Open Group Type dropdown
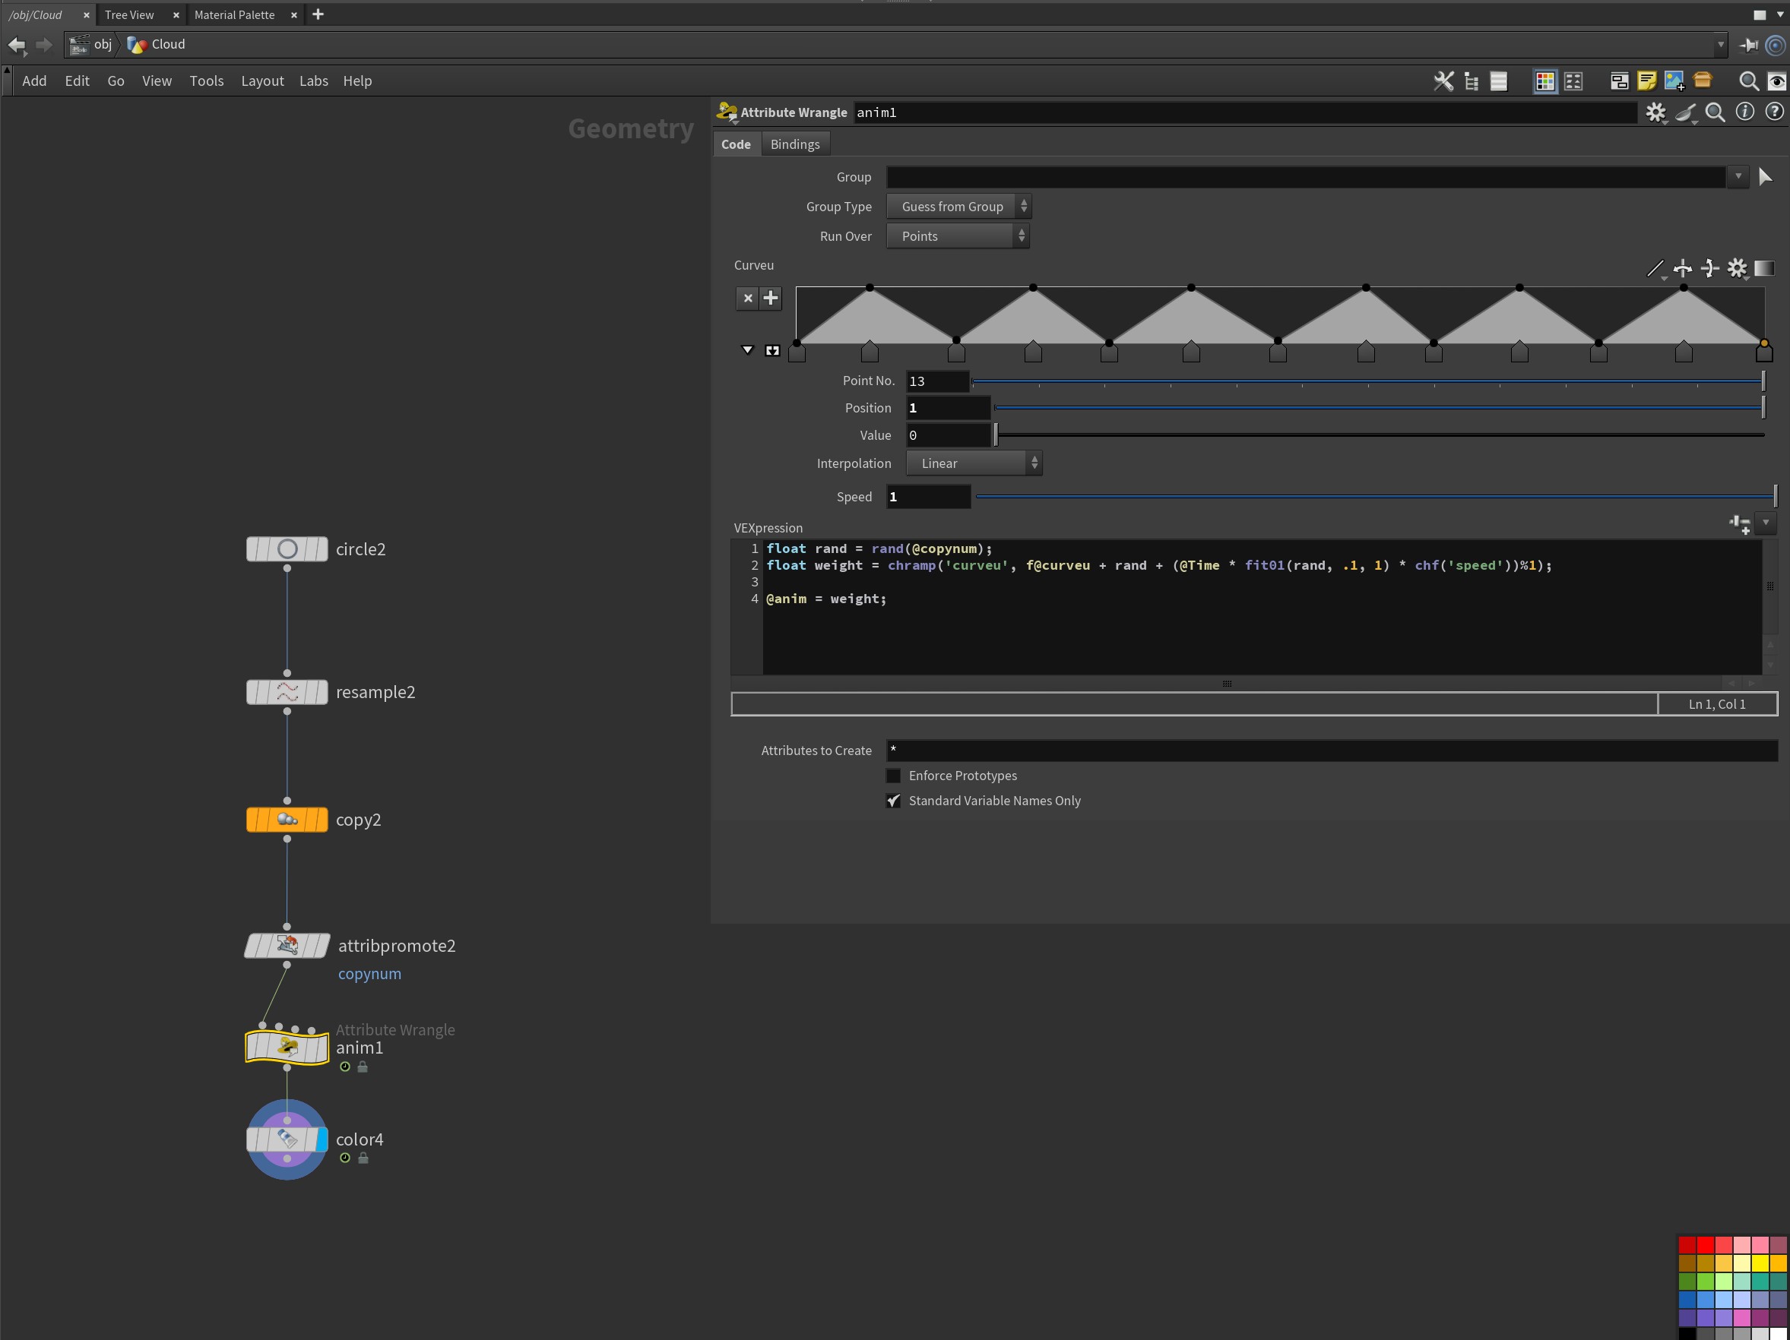Image resolution: width=1790 pixels, height=1340 pixels. click(958, 206)
